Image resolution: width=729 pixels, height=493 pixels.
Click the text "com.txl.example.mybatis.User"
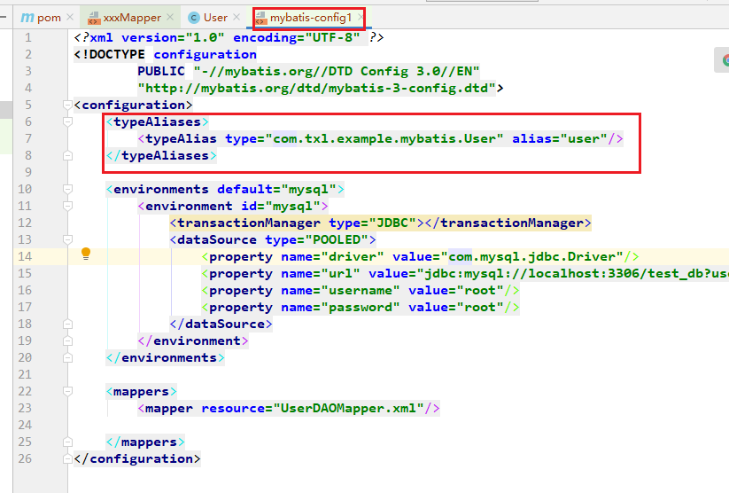[384, 138]
